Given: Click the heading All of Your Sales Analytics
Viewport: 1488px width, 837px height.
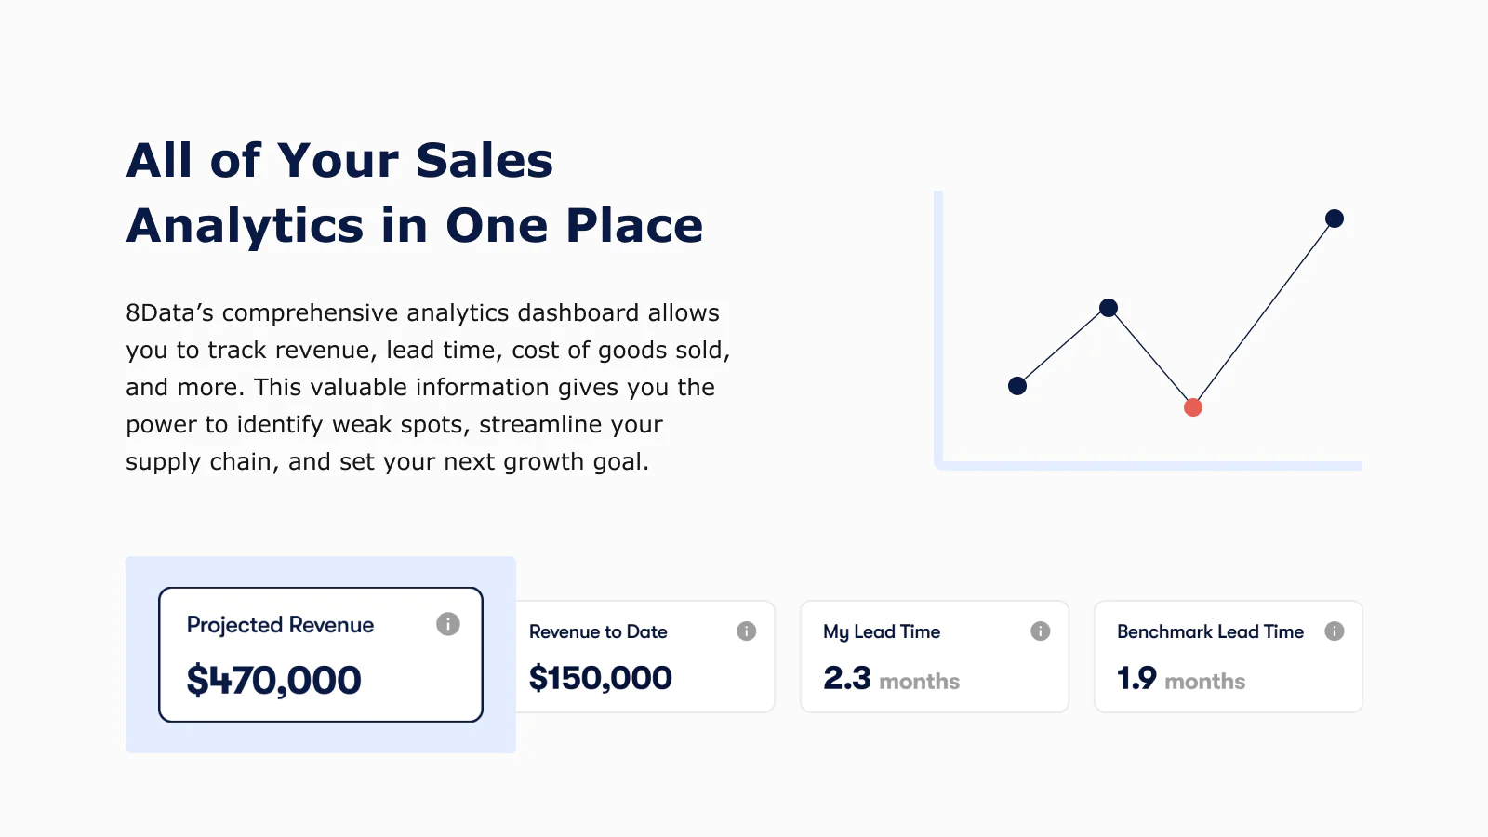Looking at the screenshot, I should (415, 193).
